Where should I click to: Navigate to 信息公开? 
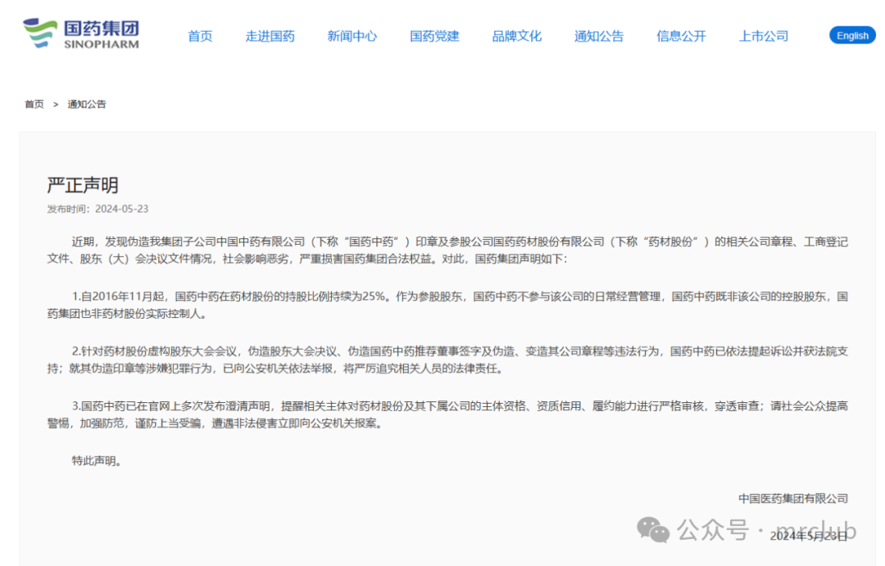[x=681, y=36]
